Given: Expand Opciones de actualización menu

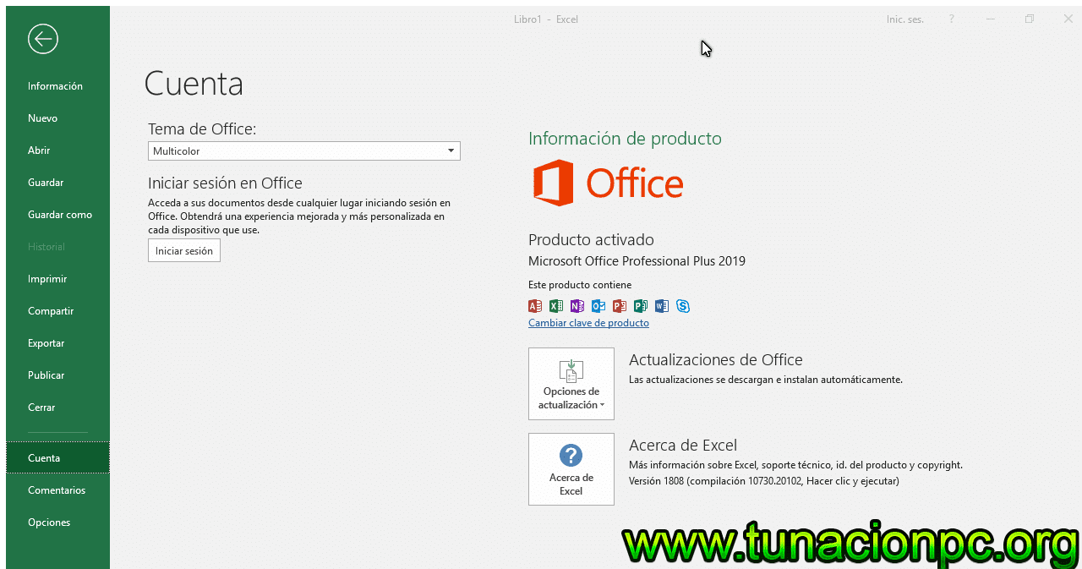Looking at the screenshot, I should tap(571, 384).
